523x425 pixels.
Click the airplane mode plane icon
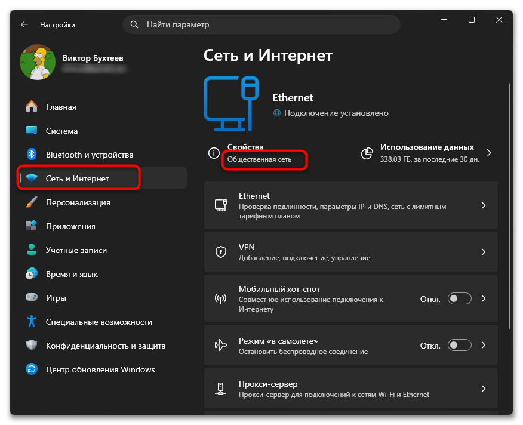click(x=220, y=345)
